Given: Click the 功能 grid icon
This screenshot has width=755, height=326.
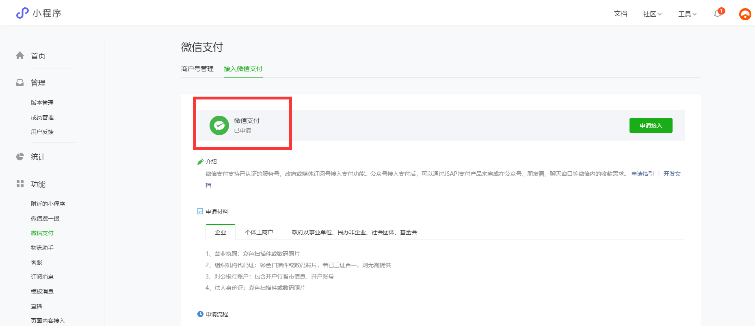Looking at the screenshot, I should [20, 184].
